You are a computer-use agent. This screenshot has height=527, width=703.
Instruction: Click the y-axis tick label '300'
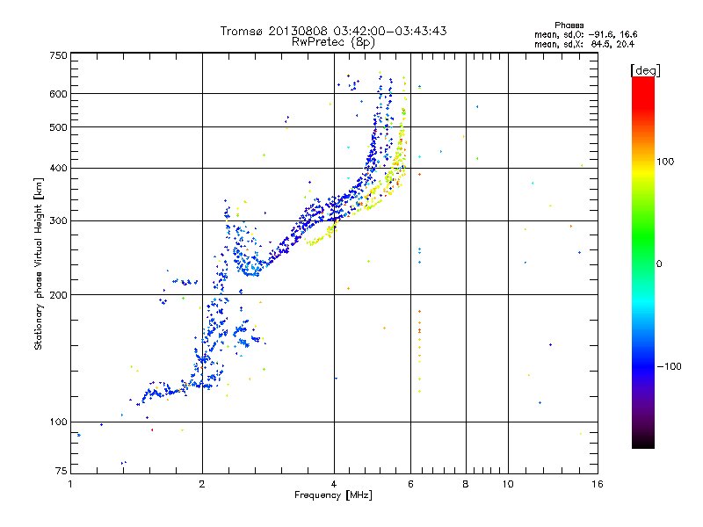click(x=58, y=221)
